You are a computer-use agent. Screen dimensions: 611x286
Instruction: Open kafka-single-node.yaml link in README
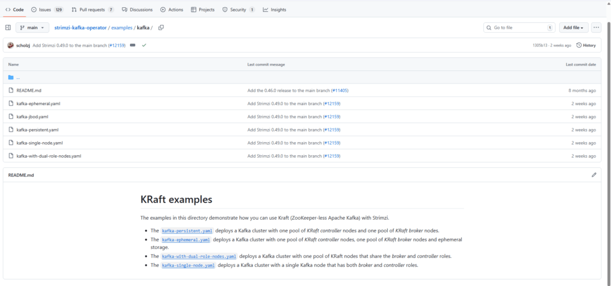pos(188,265)
